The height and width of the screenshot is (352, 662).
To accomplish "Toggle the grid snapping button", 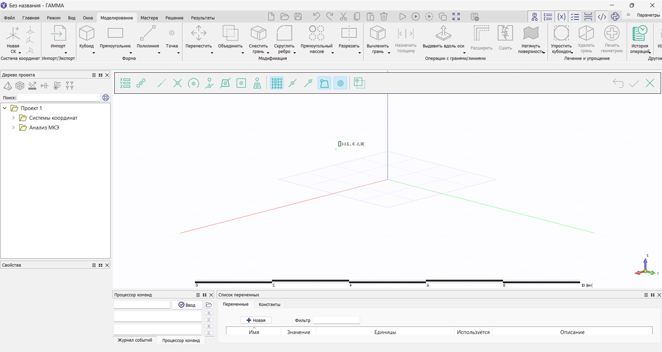I will pyautogui.click(x=276, y=83).
